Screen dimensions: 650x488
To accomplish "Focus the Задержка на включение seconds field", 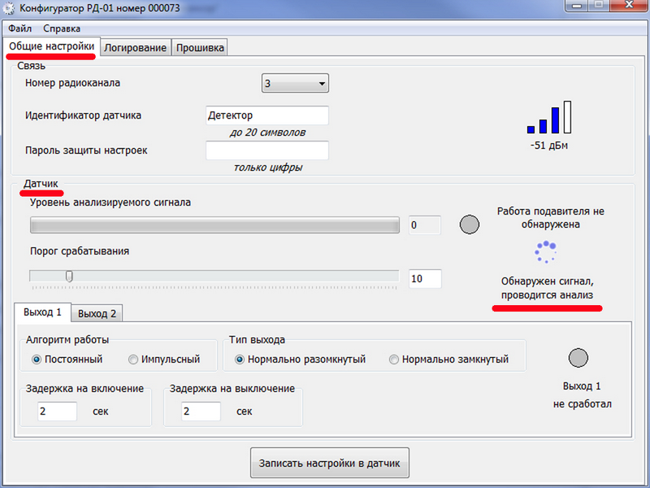I will tap(57, 412).
